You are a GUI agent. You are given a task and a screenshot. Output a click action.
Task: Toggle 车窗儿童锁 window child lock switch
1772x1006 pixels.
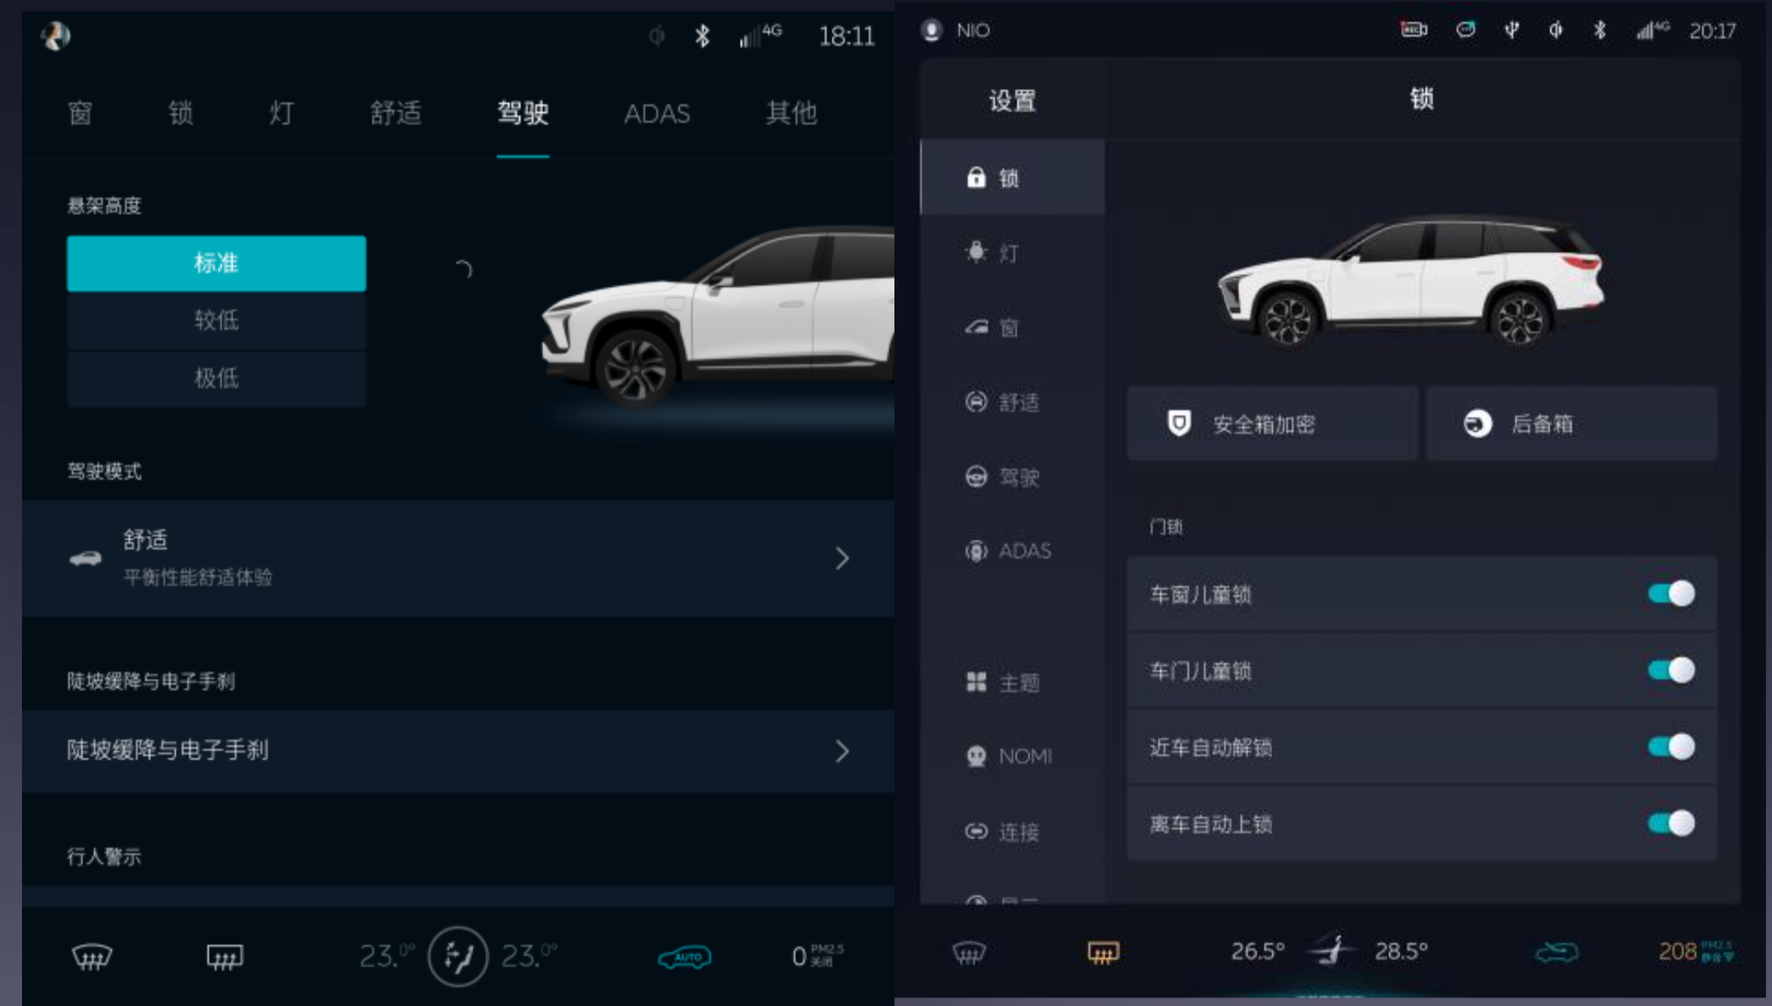(1671, 594)
